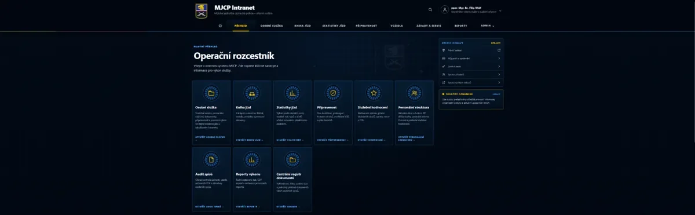695x215 pixels.
Task: Open the VOZIDLA navigation tab
Action: 397,26
